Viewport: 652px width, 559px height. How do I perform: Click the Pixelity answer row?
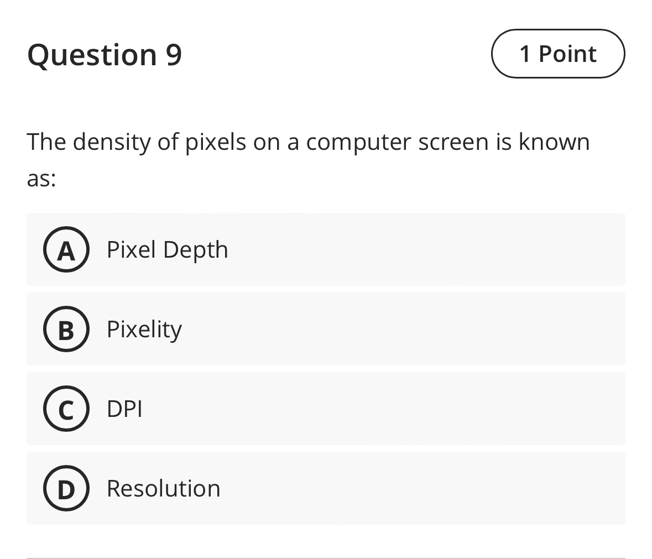click(x=325, y=329)
